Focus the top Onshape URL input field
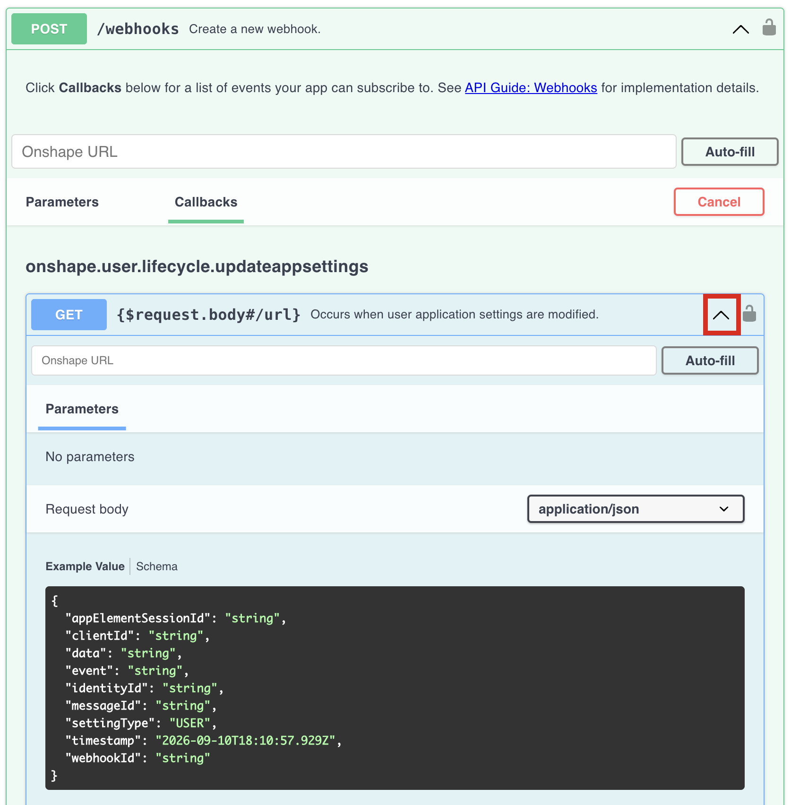 click(x=344, y=152)
